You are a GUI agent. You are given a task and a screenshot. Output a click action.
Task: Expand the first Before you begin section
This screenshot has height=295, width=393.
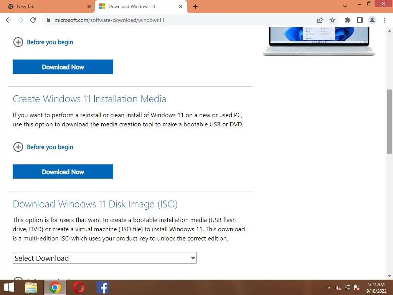pos(43,42)
